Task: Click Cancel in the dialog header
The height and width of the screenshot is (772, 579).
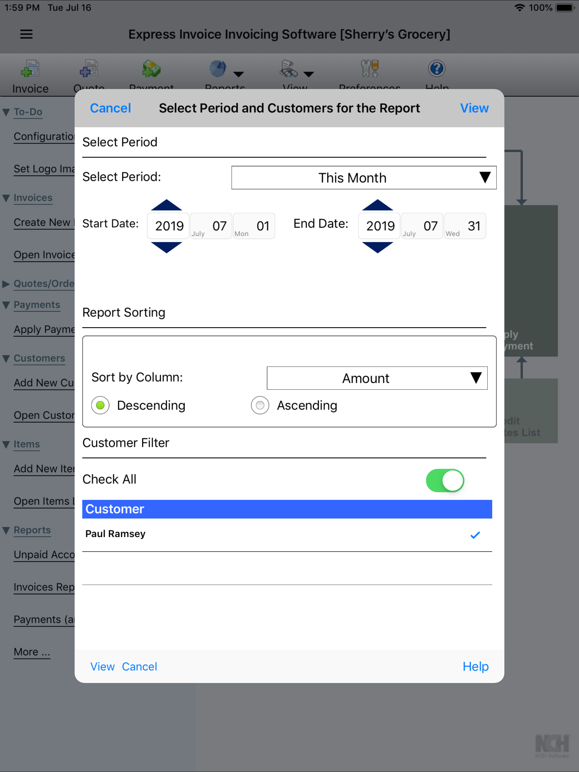Action: click(x=110, y=108)
